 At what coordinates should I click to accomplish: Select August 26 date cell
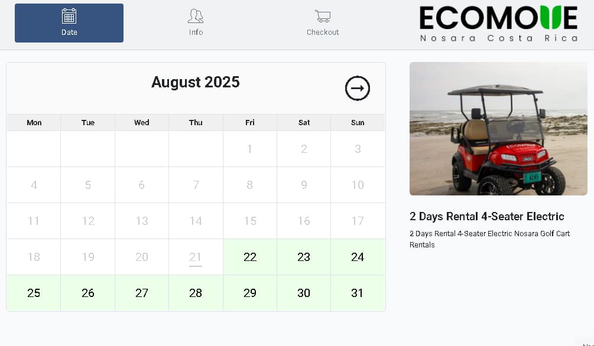click(88, 293)
